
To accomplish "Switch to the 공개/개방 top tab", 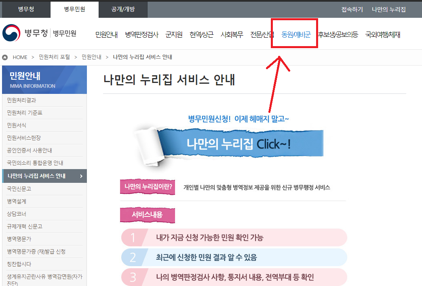I will (123, 9).
